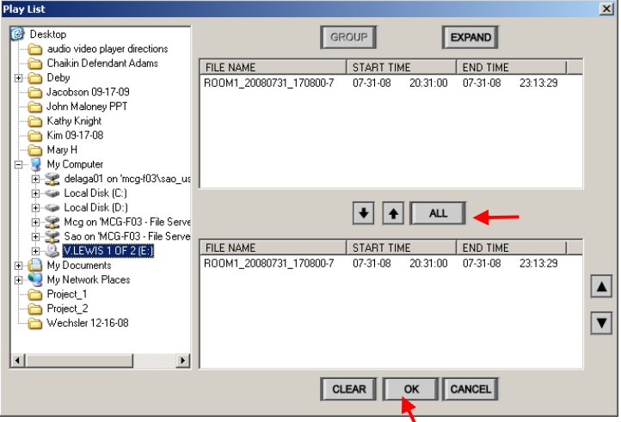Click the Mary H folder icon
The width and height of the screenshot is (621, 422).
35,150
